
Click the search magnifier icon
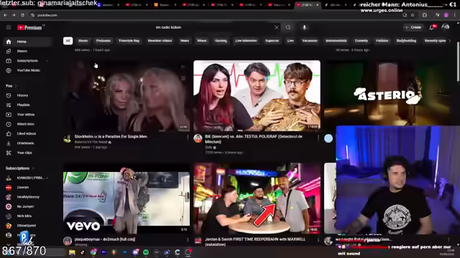[x=288, y=27]
